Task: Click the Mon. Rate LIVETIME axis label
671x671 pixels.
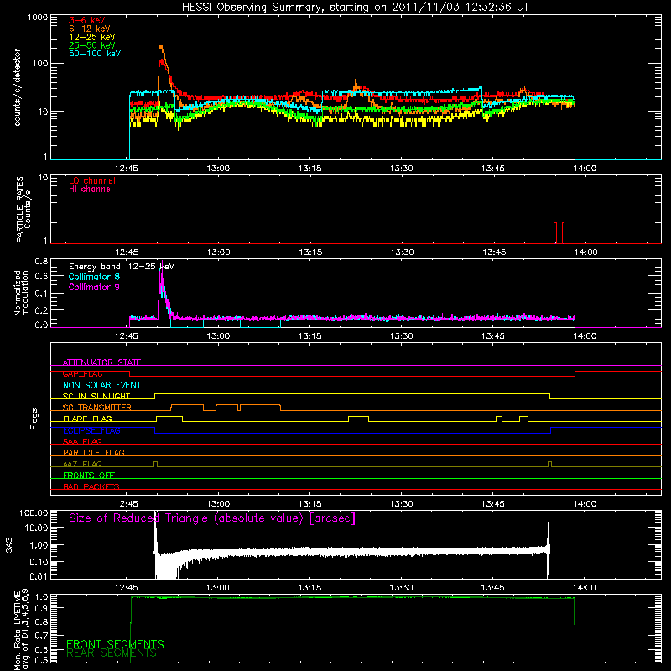Action: (x=22, y=630)
